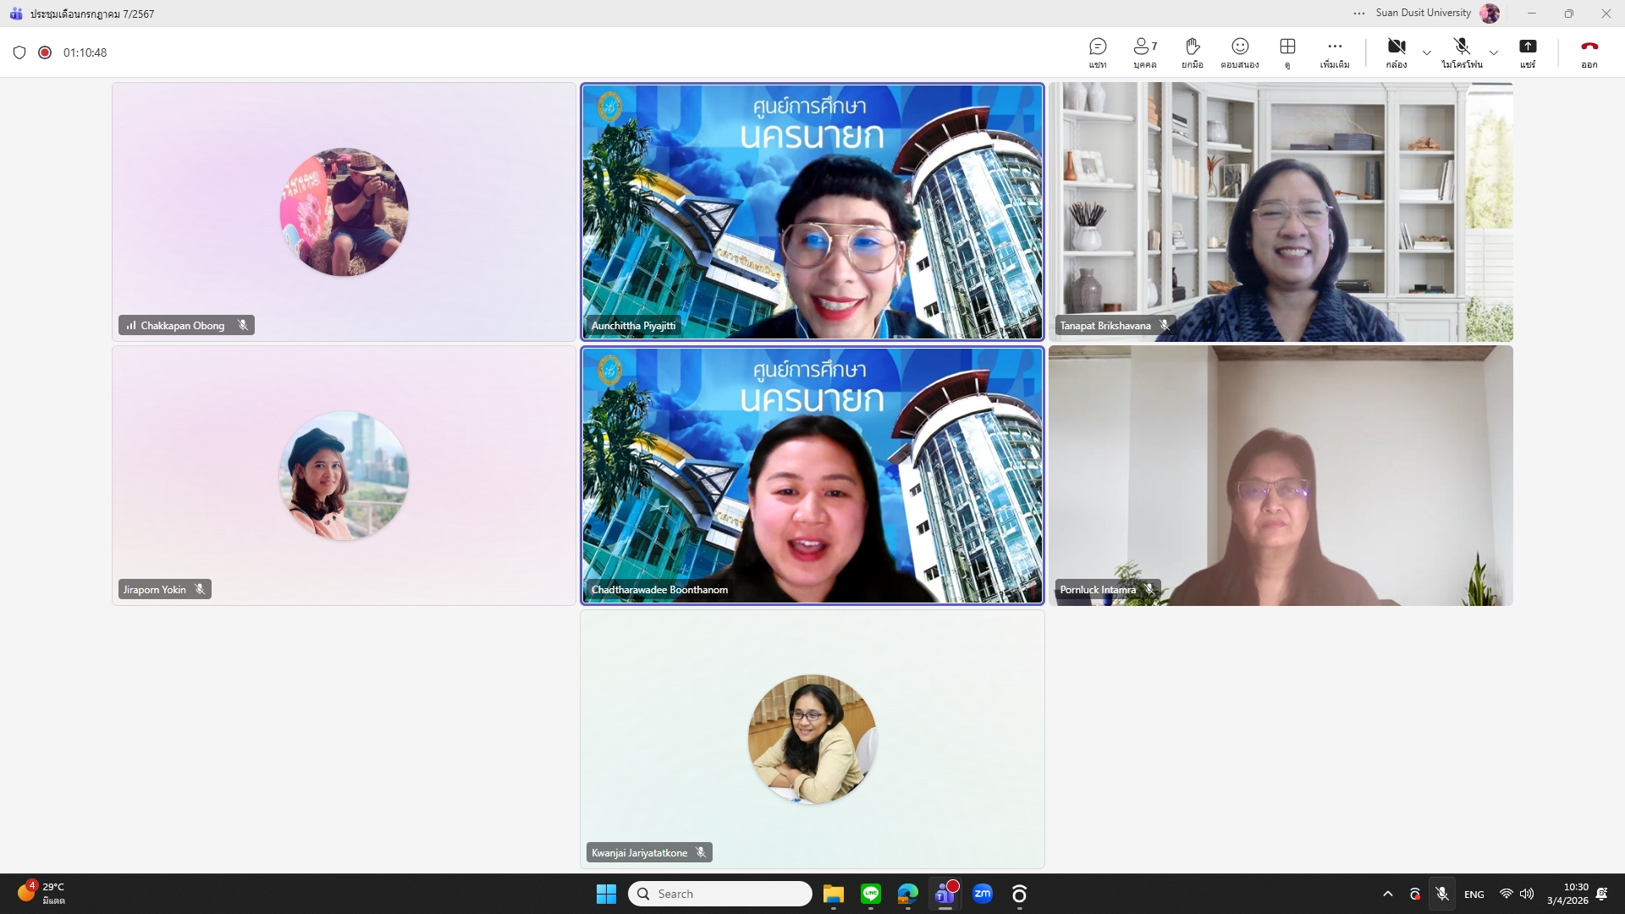1625x914 pixels.
Task: Show hidden system tray icons chevron
Action: click(1387, 894)
